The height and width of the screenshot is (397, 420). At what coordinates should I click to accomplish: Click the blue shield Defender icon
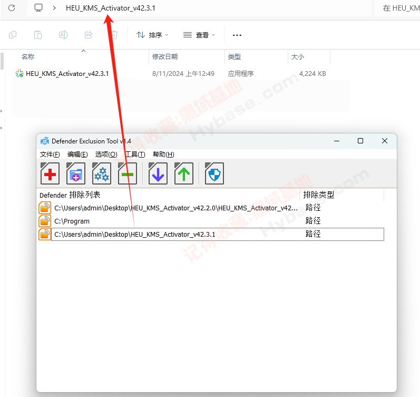click(214, 173)
